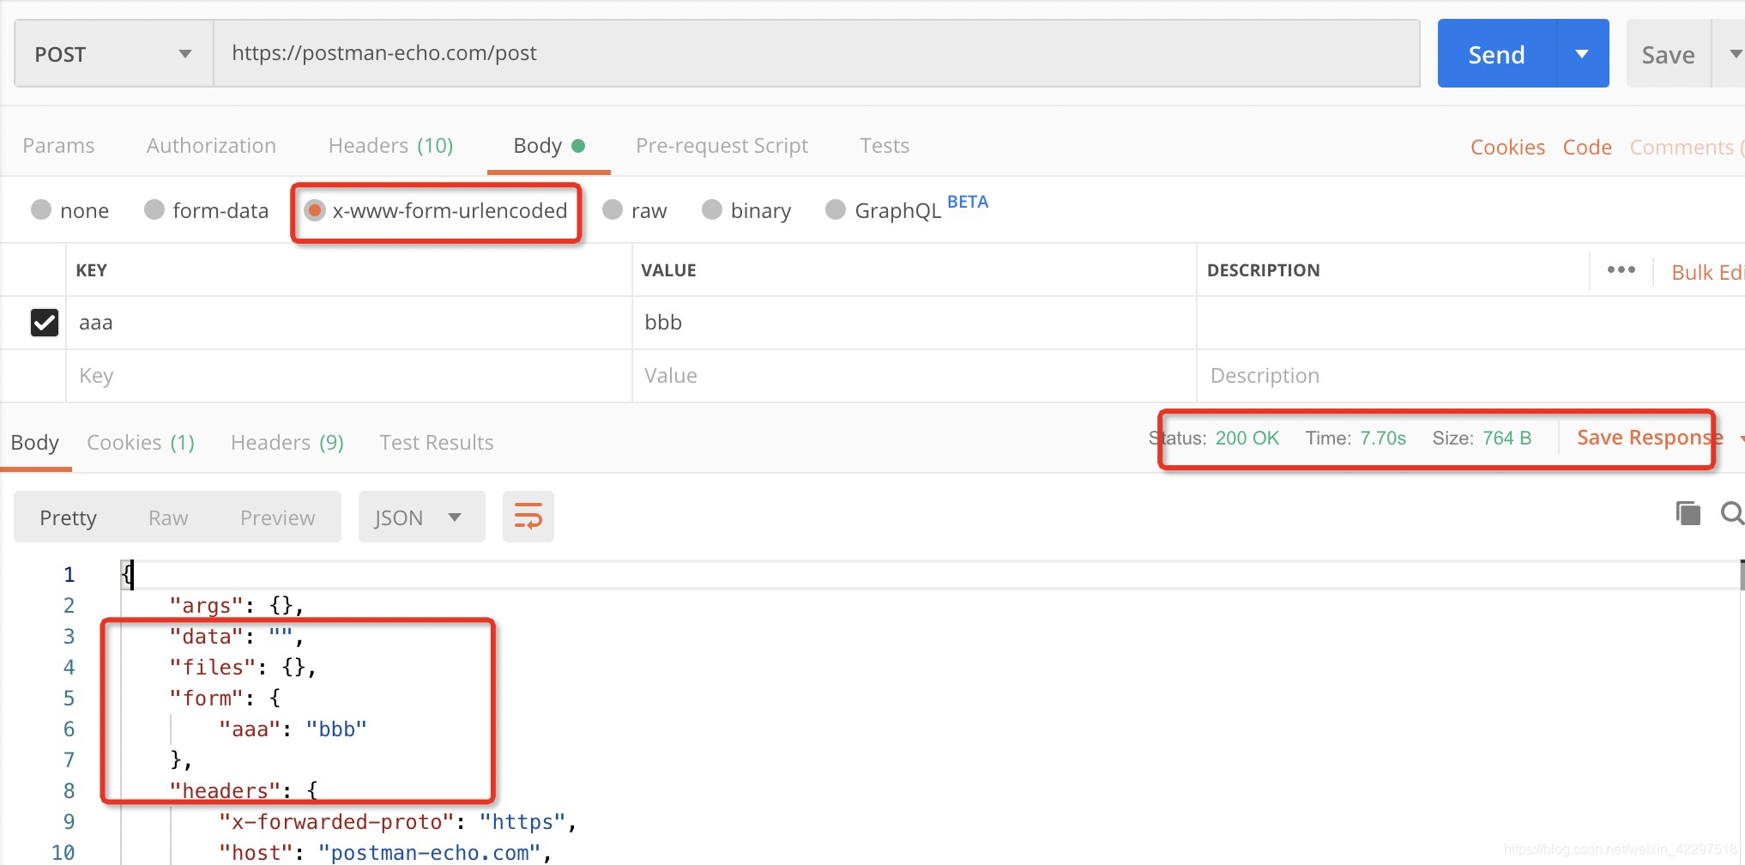
Task: Select x-www-form-urlencoded radio option
Action: point(315,210)
